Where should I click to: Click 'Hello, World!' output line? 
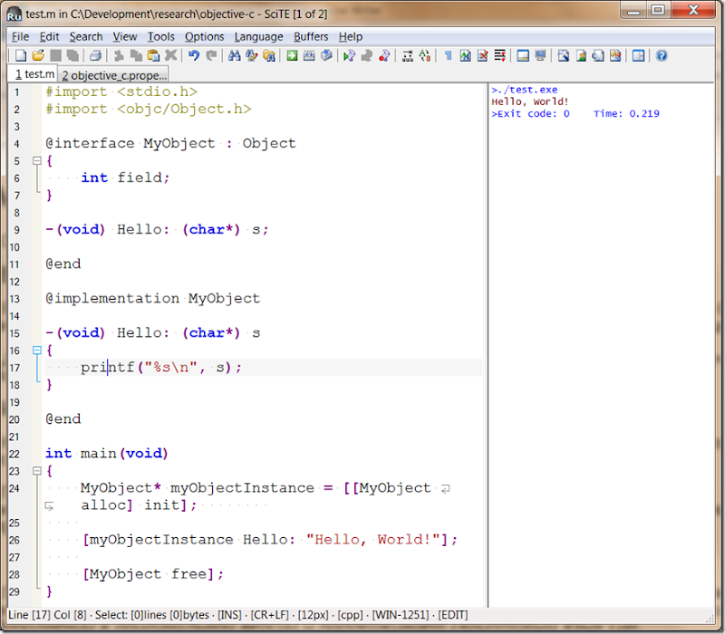click(x=530, y=101)
